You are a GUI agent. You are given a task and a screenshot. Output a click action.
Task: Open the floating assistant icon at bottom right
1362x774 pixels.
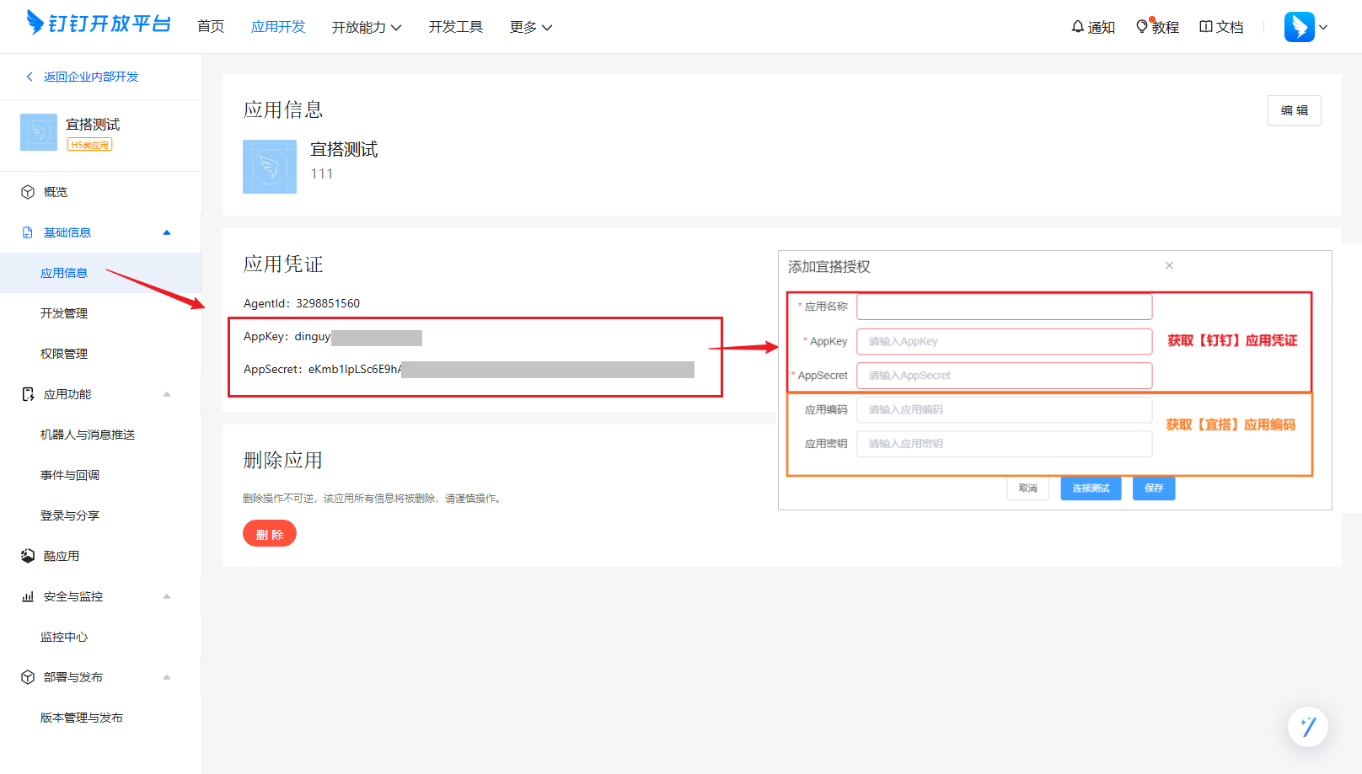tap(1308, 726)
